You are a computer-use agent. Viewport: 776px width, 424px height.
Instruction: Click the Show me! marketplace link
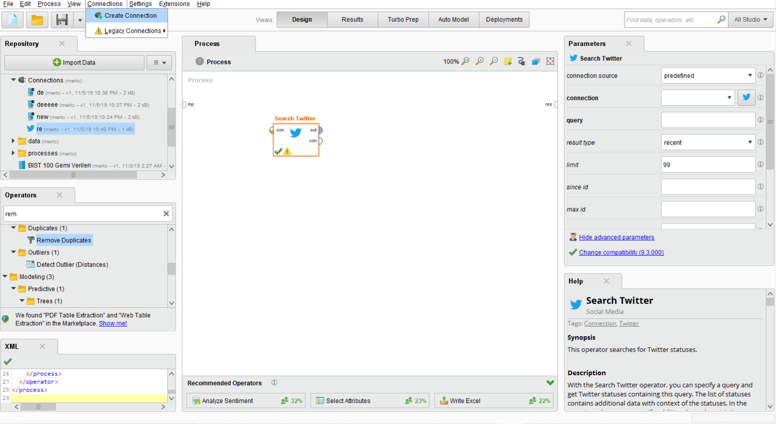pyautogui.click(x=113, y=323)
